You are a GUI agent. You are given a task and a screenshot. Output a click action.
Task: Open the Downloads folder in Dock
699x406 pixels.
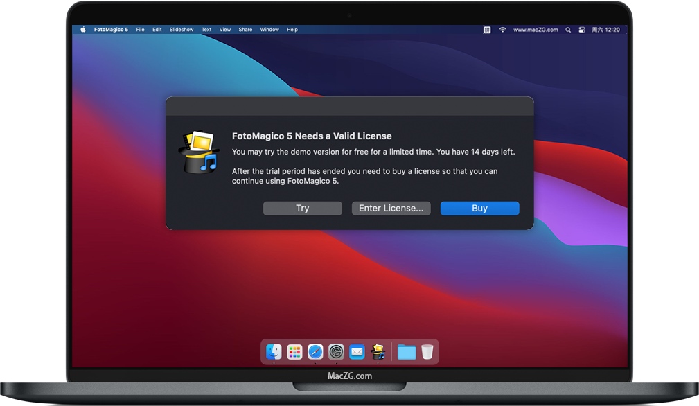(x=407, y=352)
